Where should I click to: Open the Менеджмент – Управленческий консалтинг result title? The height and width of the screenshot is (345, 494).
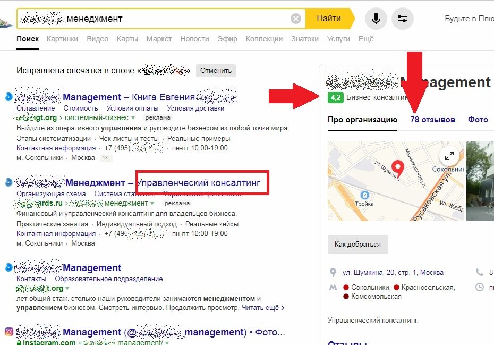pyautogui.click(x=138, y=182)
